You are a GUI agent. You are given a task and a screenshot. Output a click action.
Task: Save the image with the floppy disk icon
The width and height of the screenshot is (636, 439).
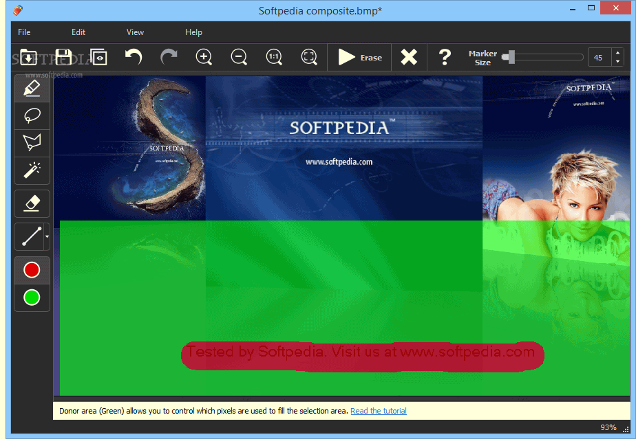pyautogui.click(x=64, y=57)
